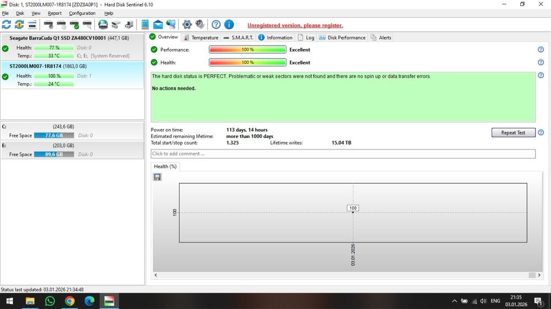
Task: Open Microsoft Edge from the taskbar
Action: (x=89, y=301)
